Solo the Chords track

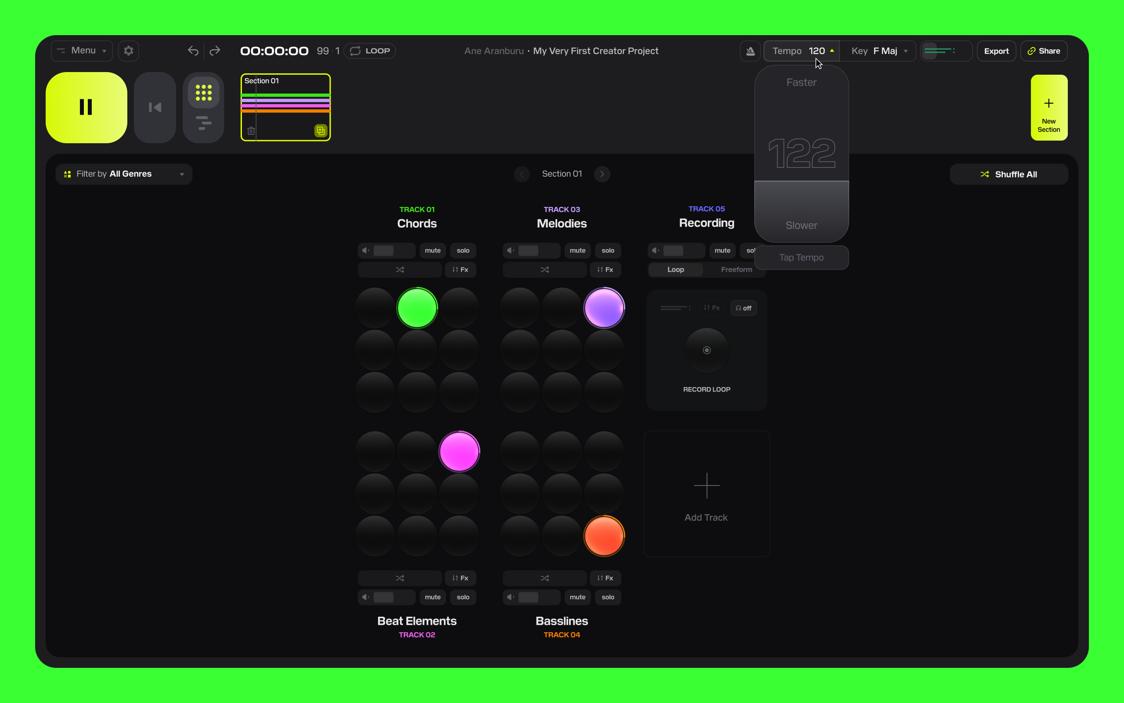(463, 250)
